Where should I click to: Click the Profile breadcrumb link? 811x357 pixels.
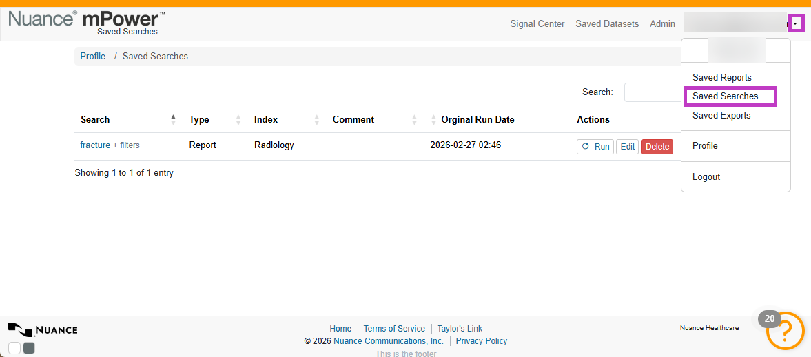[x=93, y=56]
